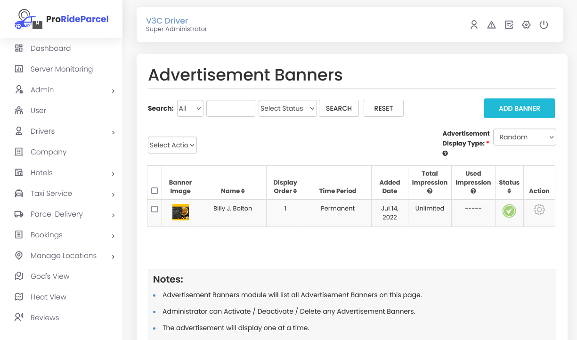The height and width of the screenshot is (340, 577).
Task: Expand the Bookings submenu arrow
Action: pyautogui.click(x=113, y=236)
